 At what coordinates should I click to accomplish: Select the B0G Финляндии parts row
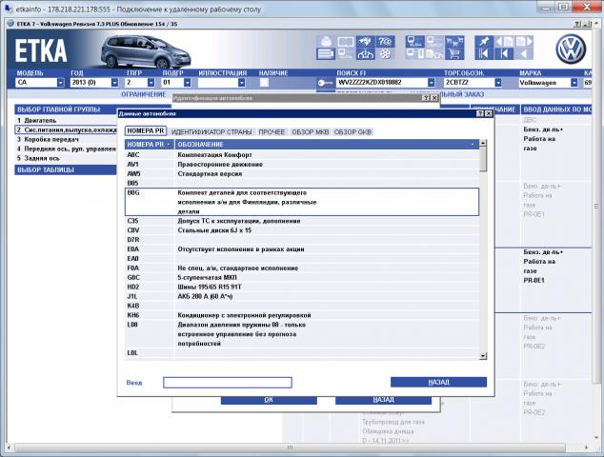(x=302, y=202)
